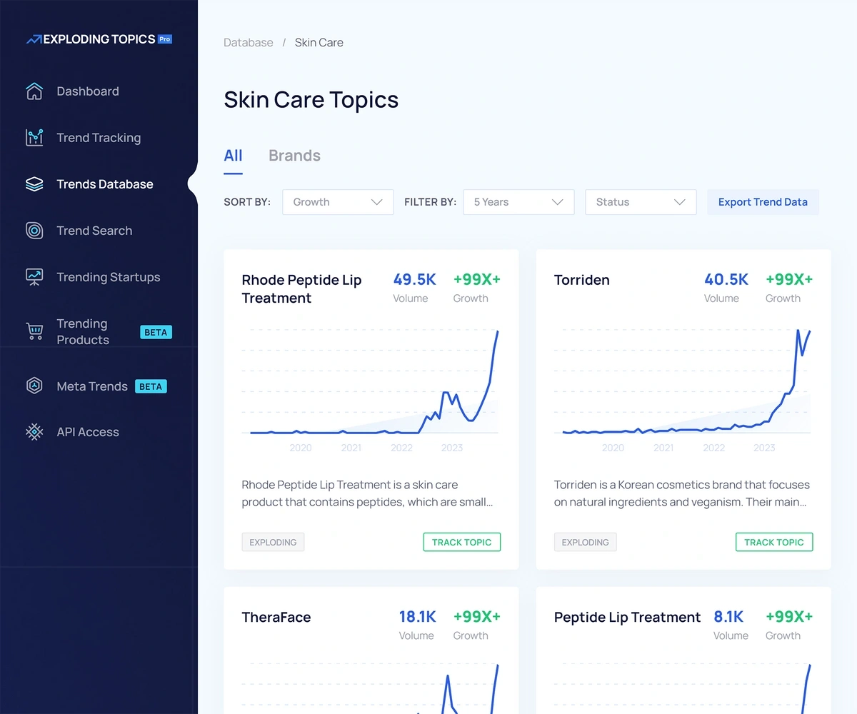Screen dimensions: 857x714
Task: Track the Torriden topic
Action: 774,542
